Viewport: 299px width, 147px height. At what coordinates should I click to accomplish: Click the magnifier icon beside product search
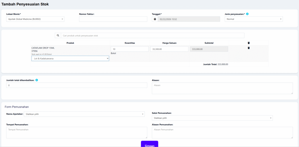58,35
